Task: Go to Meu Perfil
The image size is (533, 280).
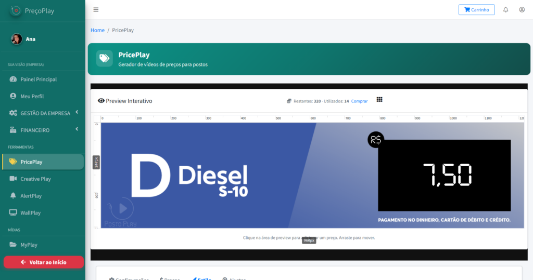Action: pos(32,96)
